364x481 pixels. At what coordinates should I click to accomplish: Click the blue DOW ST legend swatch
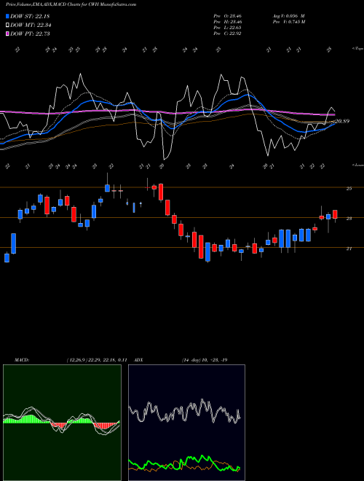[x=7, y=16]
